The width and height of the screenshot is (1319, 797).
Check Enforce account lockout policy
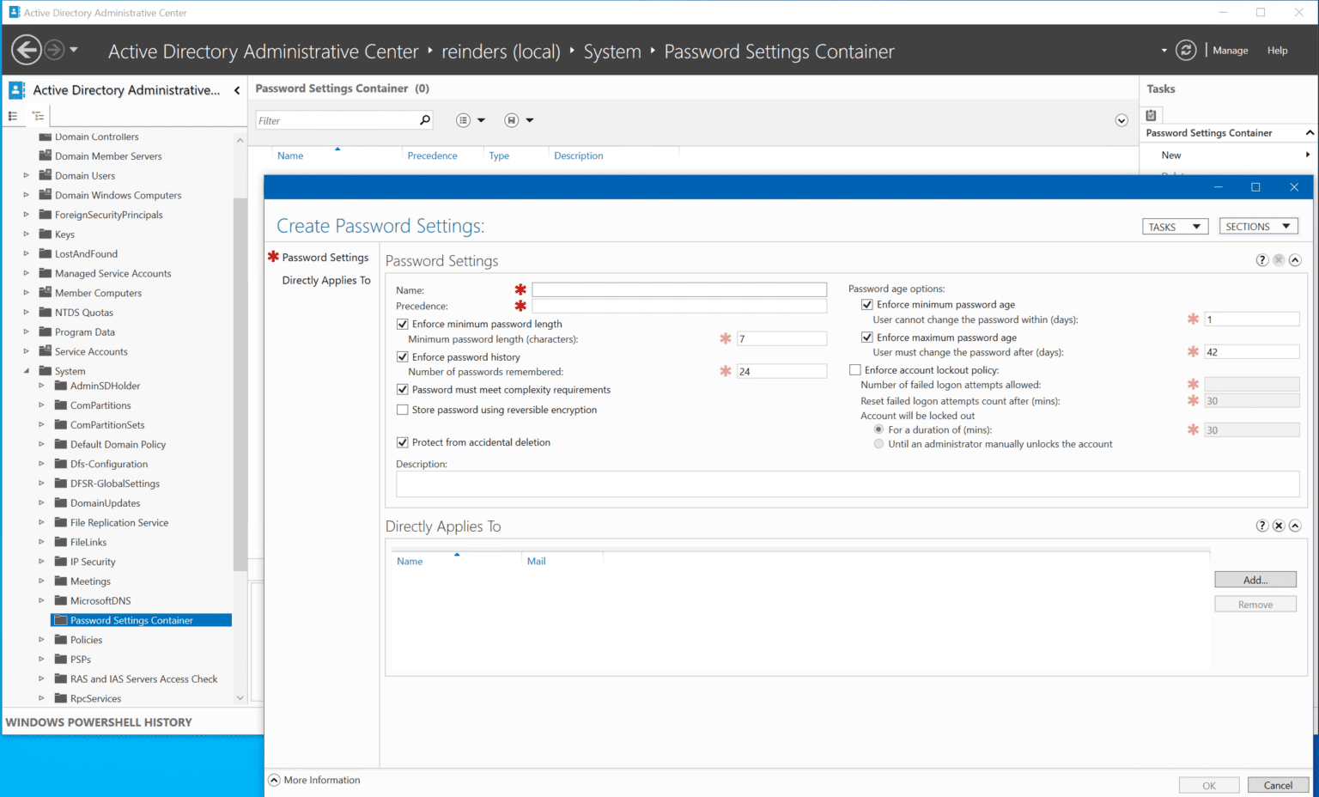pos(854,369)
